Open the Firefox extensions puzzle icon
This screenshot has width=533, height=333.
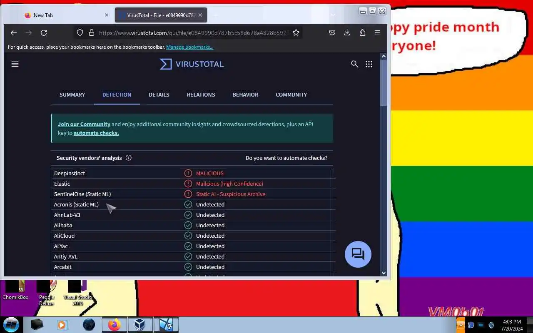click(x=362, y=32)
